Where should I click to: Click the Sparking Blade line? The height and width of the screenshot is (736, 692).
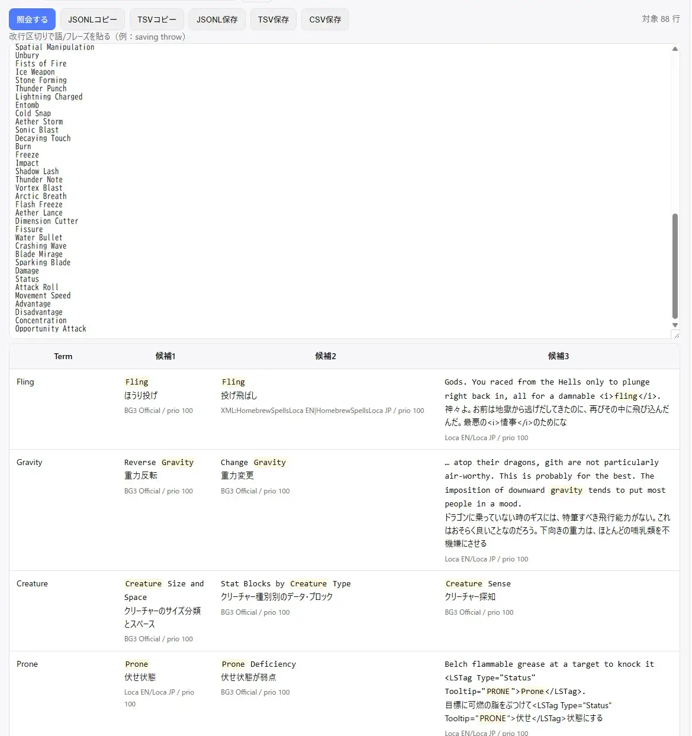(x=43, y=262)
